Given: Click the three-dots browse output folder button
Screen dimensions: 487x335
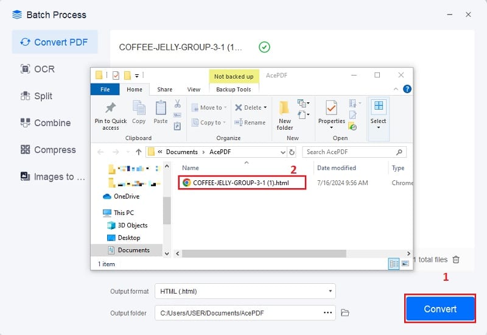Looking at the screenshot, I should pos(328,312).
